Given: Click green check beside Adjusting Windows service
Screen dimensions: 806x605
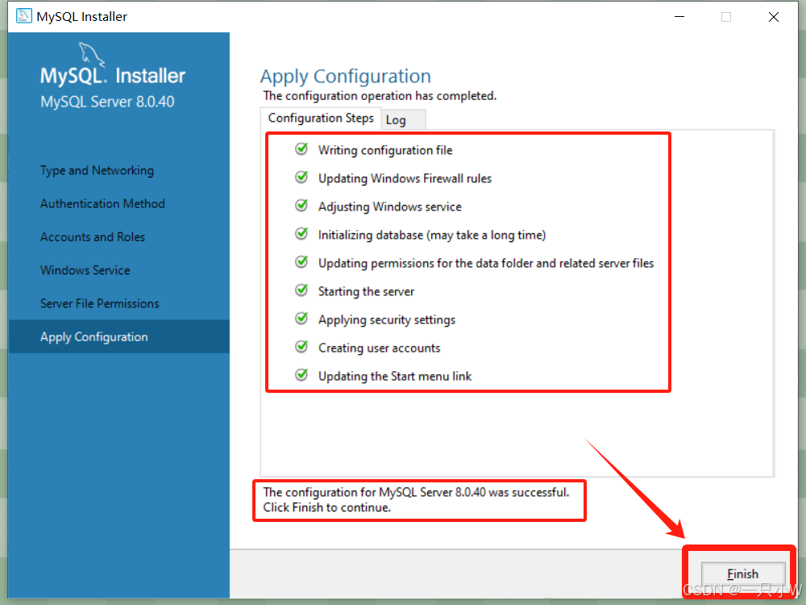Looking at the screenshot, I should point(301,206).
